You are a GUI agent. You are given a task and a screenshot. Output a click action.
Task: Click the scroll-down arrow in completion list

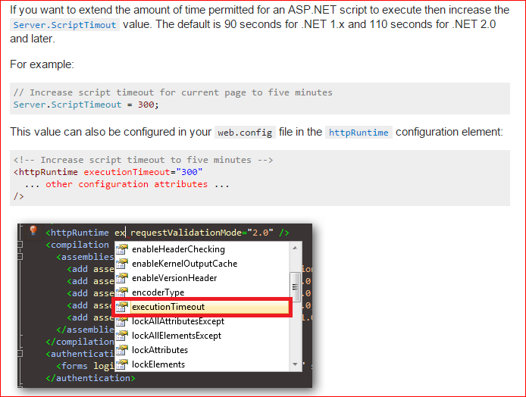pos(295,364)
